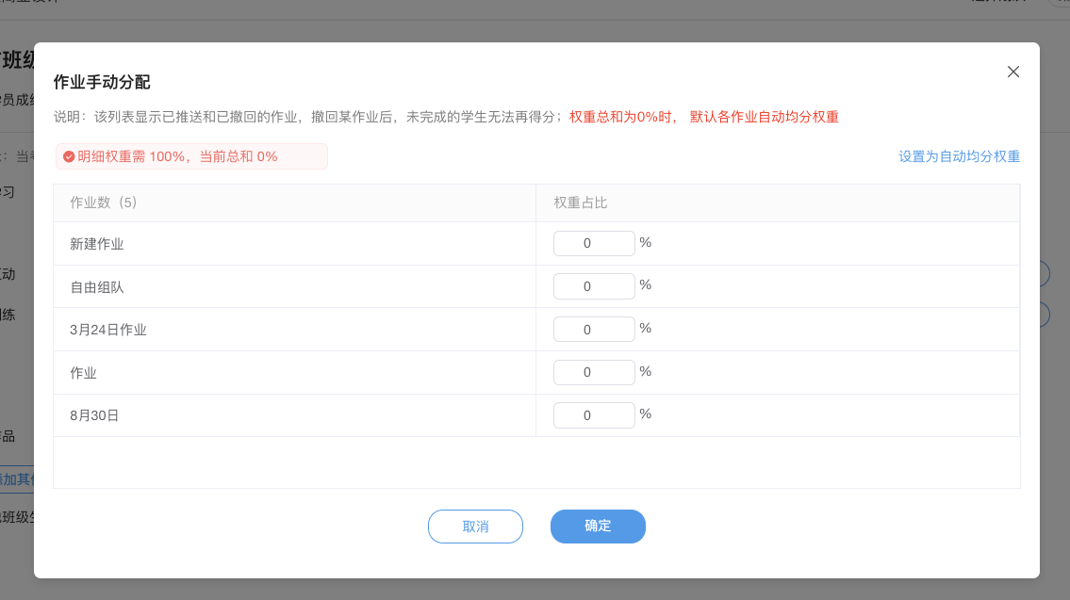The height and width of the screenshot is (600, 1070).
Task: Click the red alert icon in weight warning
Action: click(68, 156)
